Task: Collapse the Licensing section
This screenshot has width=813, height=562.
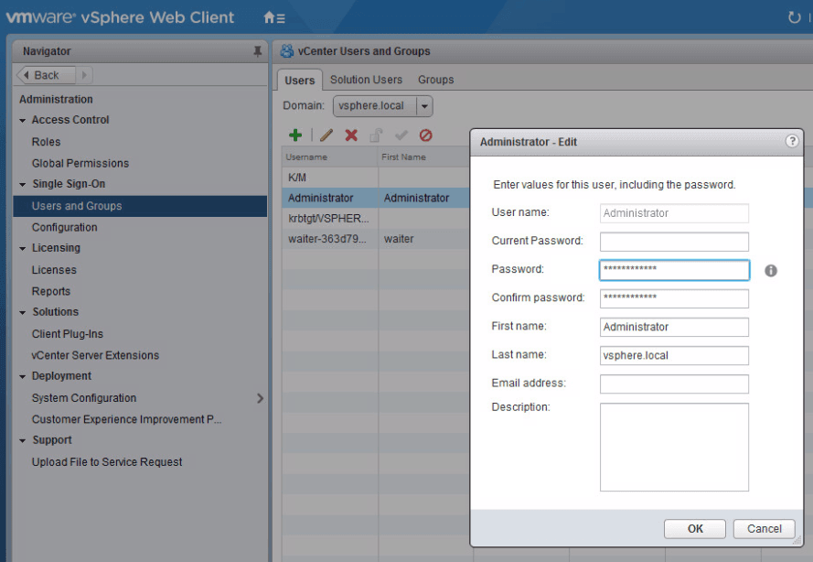Action: [22, 249]
